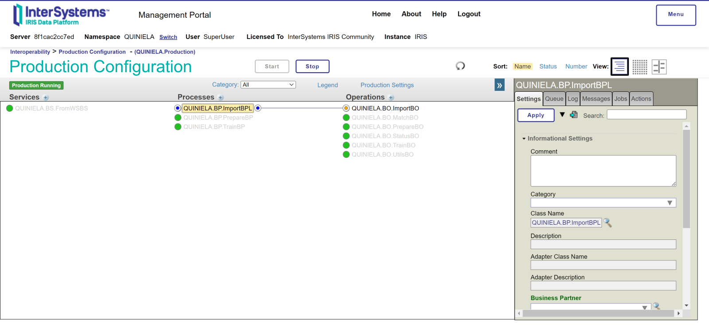This screenshot has width=709, height=325.
Task: Toggle the QUINIELA.BP.PrepareBP status indicator
Action: [x=178, y=117]
